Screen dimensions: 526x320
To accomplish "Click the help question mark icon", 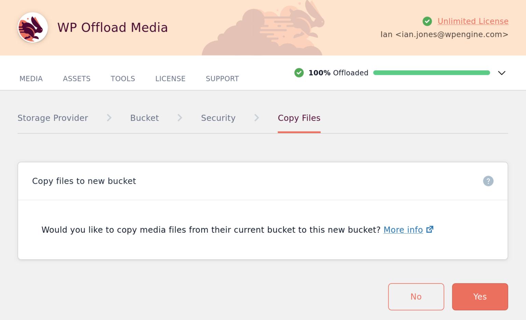I will [x=488, y=181].
